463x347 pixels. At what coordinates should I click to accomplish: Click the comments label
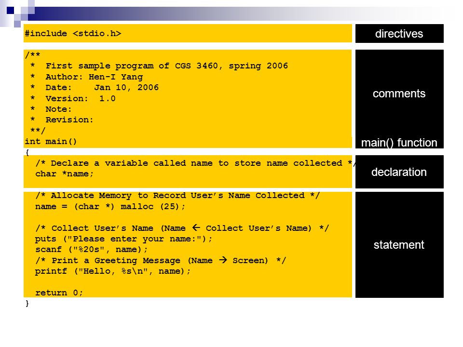coord(399,93)
